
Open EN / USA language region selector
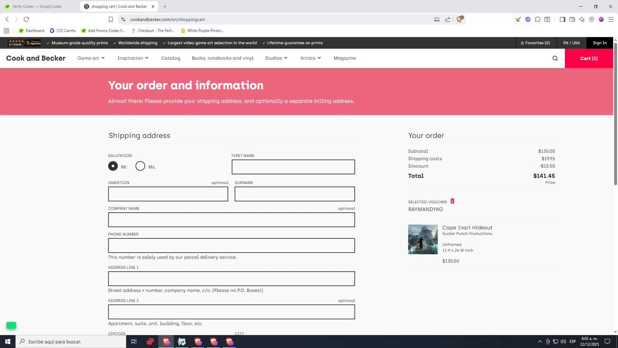(x=571, y=43)
